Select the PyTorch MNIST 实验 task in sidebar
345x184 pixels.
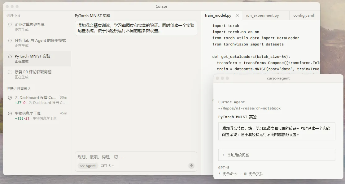tap(37, 58)
